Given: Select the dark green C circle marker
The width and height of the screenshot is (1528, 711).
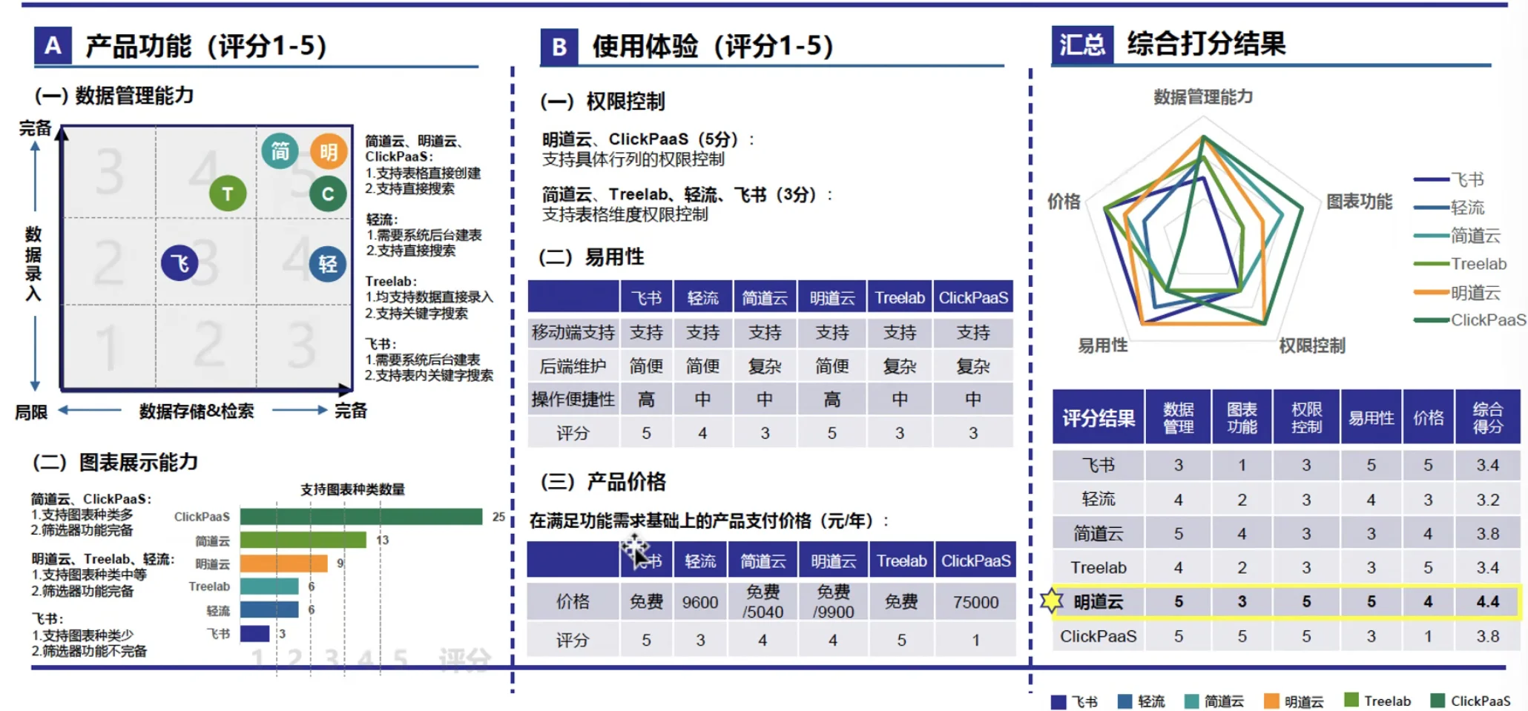Looking at the screenshot, I should tap(327, 194).
